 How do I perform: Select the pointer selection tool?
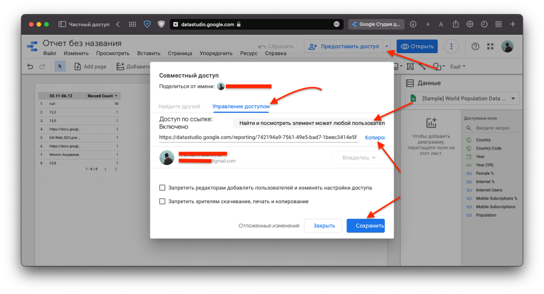pyautogui.click(x=60, y=66)
